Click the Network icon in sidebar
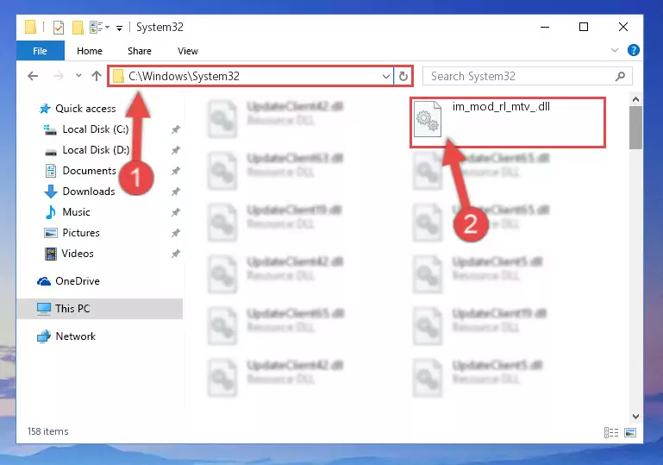Image resolution: width=663 pixels, height=465 pixels. tap(44, 336)
